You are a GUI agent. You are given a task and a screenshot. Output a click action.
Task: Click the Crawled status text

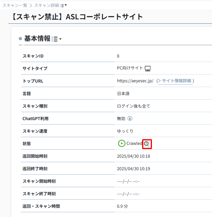(x=134, y=143)
